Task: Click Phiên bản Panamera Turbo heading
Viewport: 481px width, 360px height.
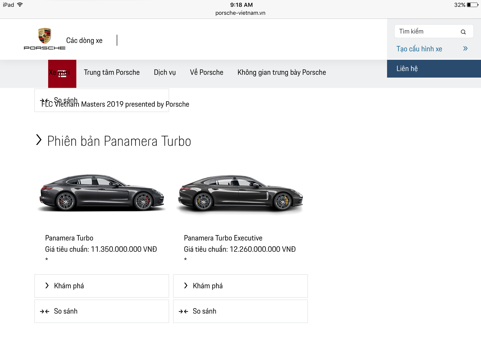Action: tap(119, 141)
